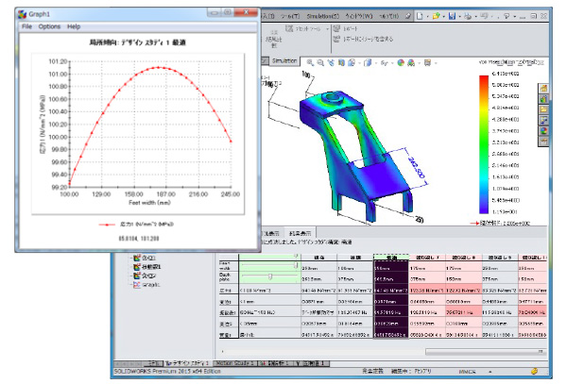567x384 pixels.
Task: Click the Hide/Show Items glasses icon
Action: [385, 63]
